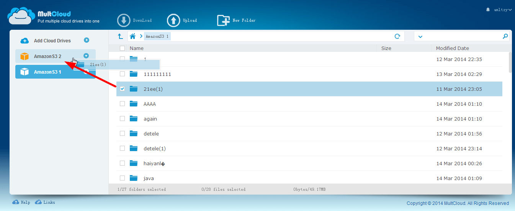The image size is (515, 211).
Task: Click the detele(1) folder icon
Action: (133, 148)
